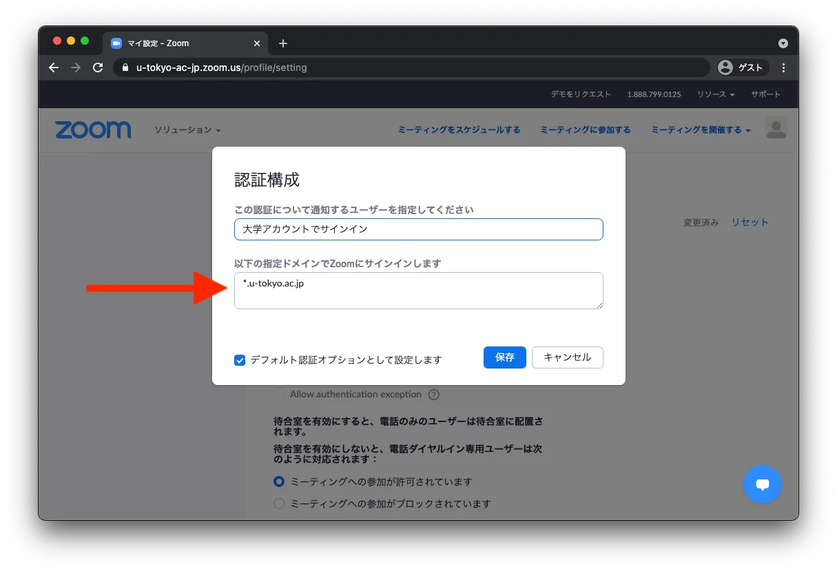Click the Zoom logo
The height and width of the screenshot is (571, 837).
(x=93, y=129)
